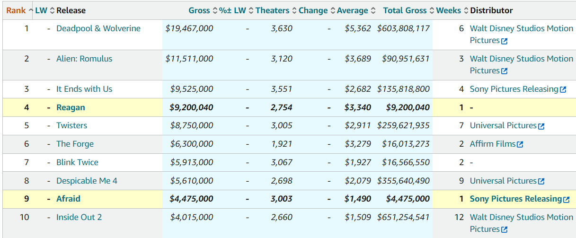This screenshot has height=238, width=576.
Task: Click external link icon in Inside Out 2 row
Action: 504,230
